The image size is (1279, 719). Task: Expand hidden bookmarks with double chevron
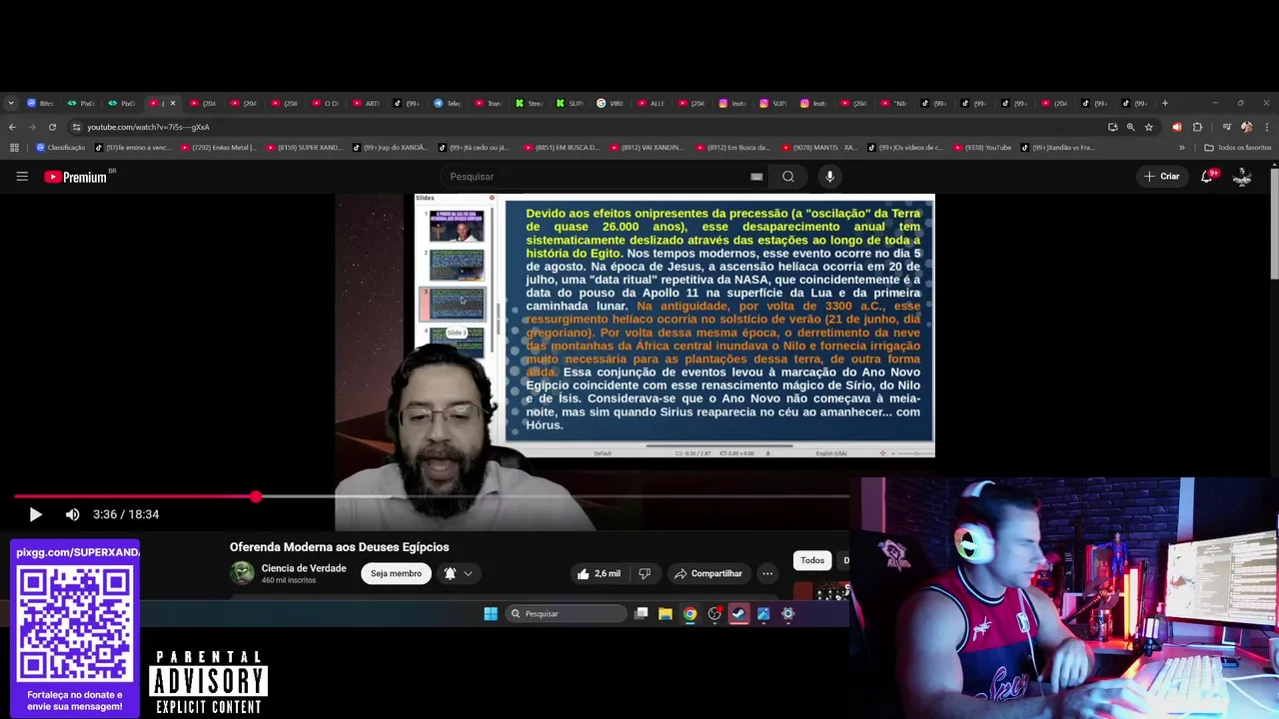[1182, 147]
